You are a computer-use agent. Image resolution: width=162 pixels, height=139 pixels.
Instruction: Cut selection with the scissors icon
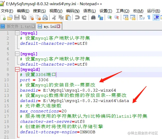tap(54, 17)
